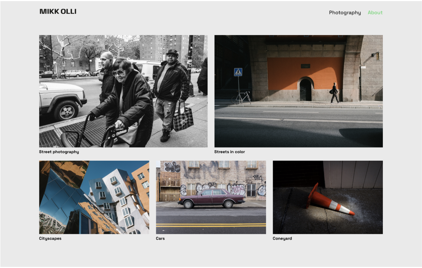
Task: Click the "Cars" caption text
Action: (x=161, y=239)
